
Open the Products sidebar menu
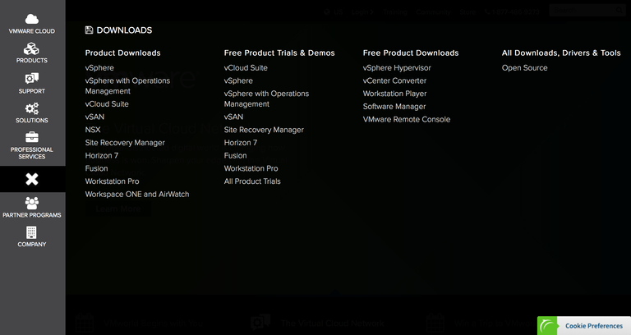(x=32, y=53)
